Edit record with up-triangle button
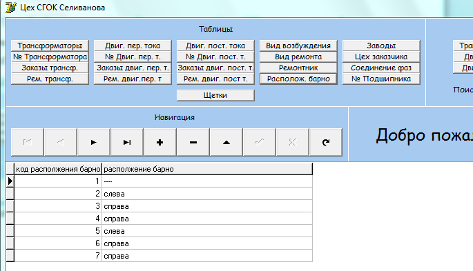The image size is (473, 271). [226, 142]
